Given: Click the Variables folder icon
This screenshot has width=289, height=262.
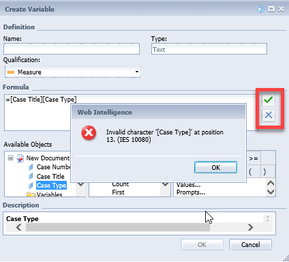Looking at the screenshot, I should point(31,194).
